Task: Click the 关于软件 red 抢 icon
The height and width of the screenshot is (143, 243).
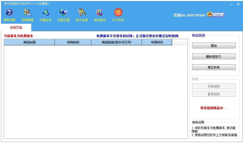Action: click(118, 13)
